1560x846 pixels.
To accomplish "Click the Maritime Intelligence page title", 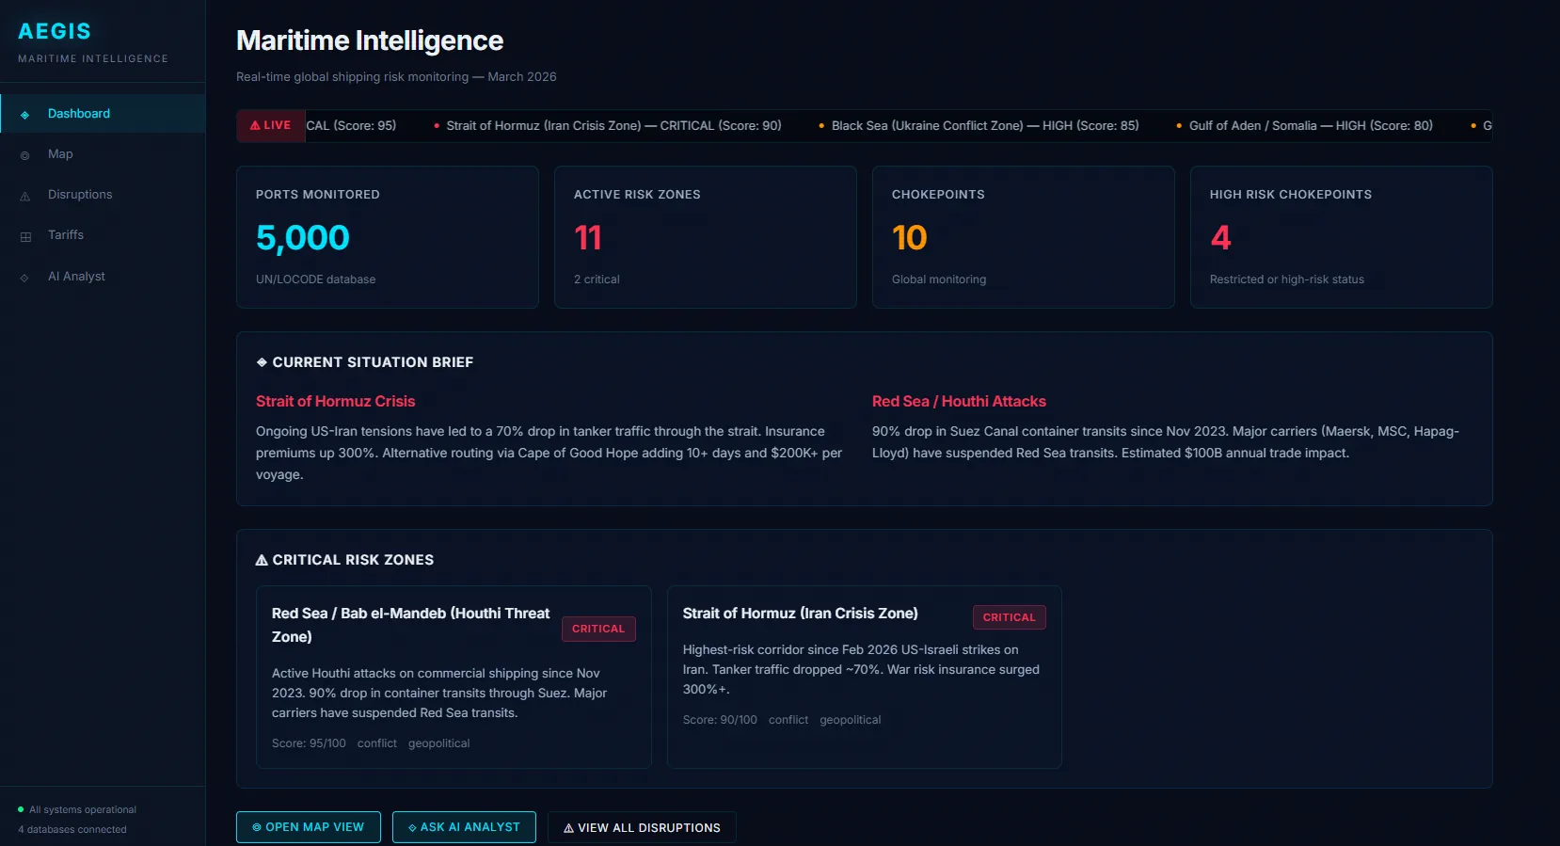I will [x=370, y=40].
